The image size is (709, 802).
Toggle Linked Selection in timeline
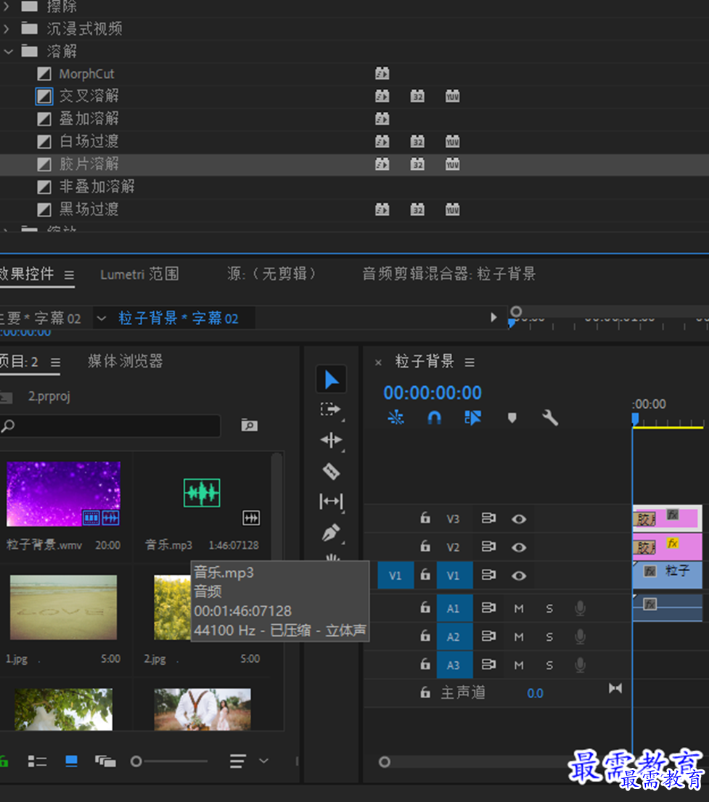pyautogui.click(x=472, y=418)
